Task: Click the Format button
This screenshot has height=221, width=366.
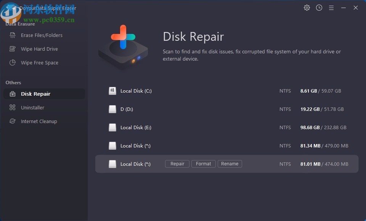Action: pyautogui.click(x=203, y=164)
